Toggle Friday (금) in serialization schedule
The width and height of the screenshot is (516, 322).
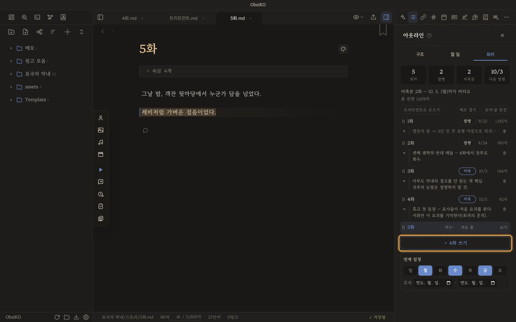485,270
